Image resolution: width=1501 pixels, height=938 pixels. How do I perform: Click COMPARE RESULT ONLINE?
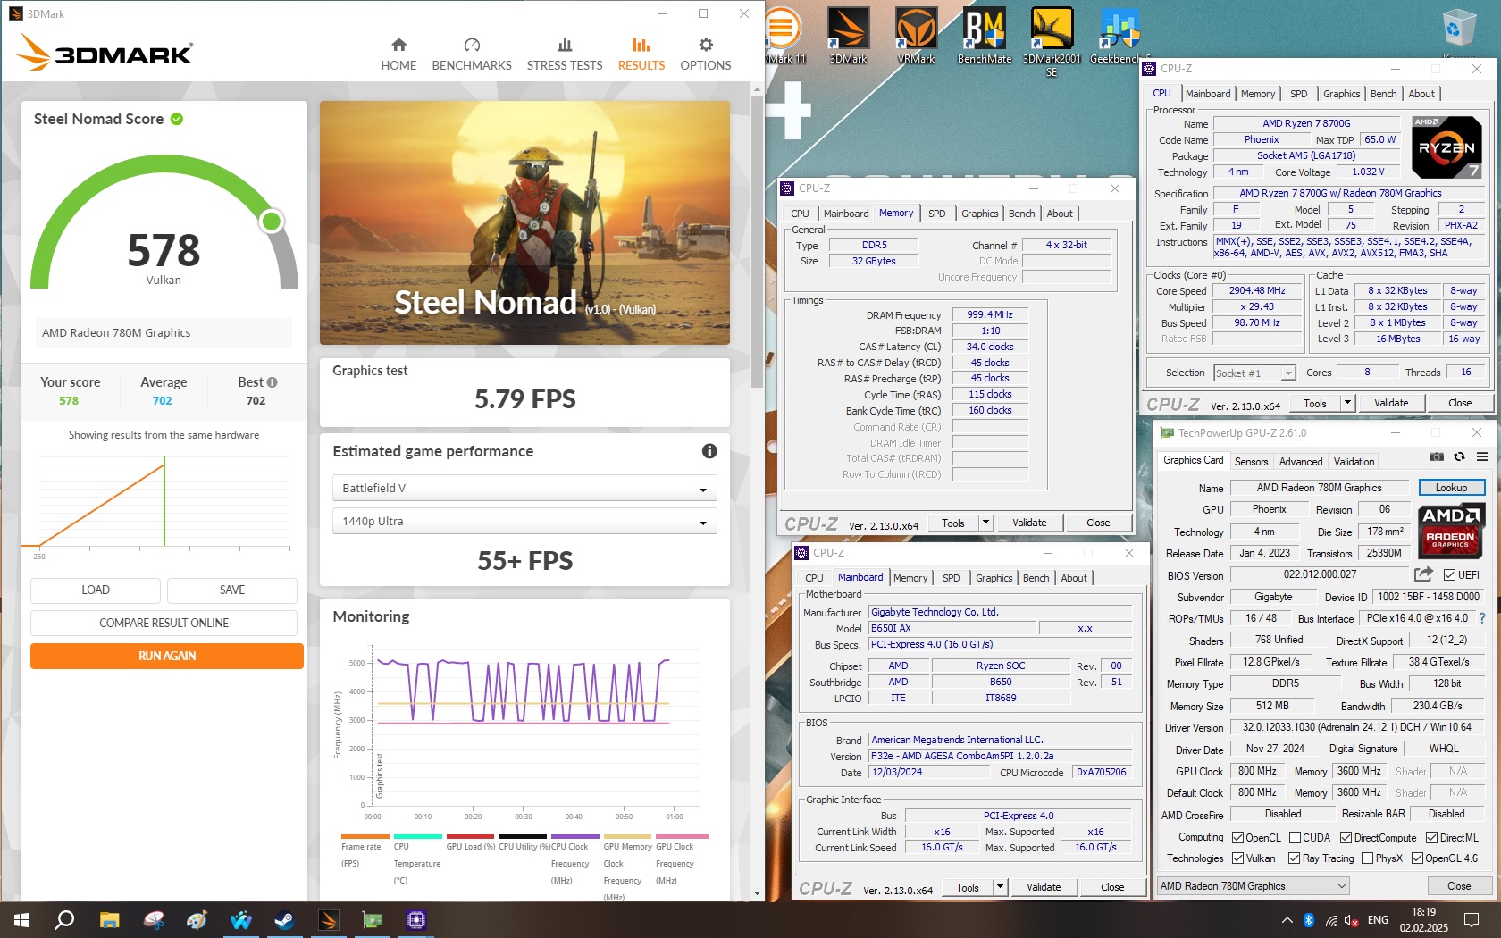click(x=164, y=623)
